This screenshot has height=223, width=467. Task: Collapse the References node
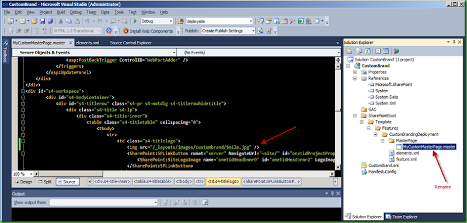tap(355, 78)
